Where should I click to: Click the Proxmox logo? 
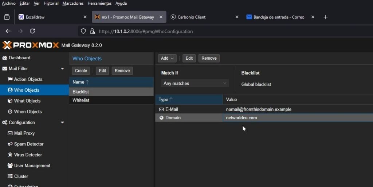(x=31, y=45)
